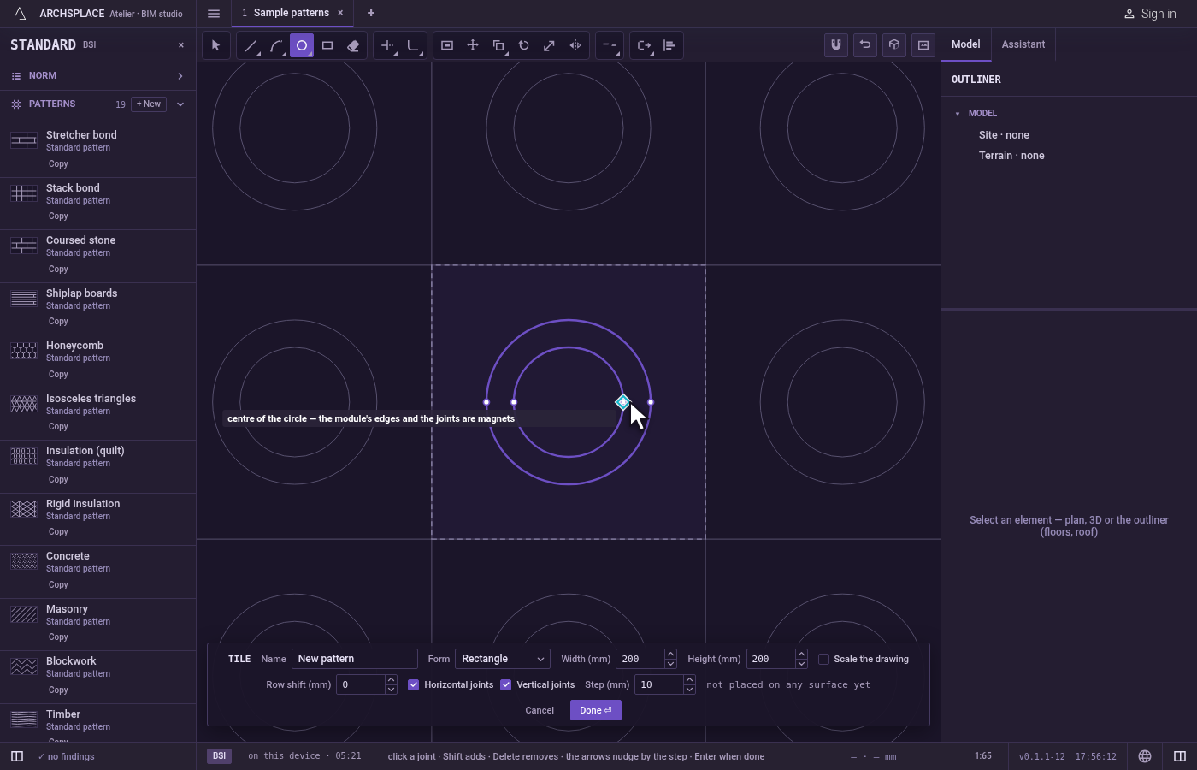Viewport: 1197px width, 770px height.
Task: Activate the Rotate tool
Action: click(524, 45)
